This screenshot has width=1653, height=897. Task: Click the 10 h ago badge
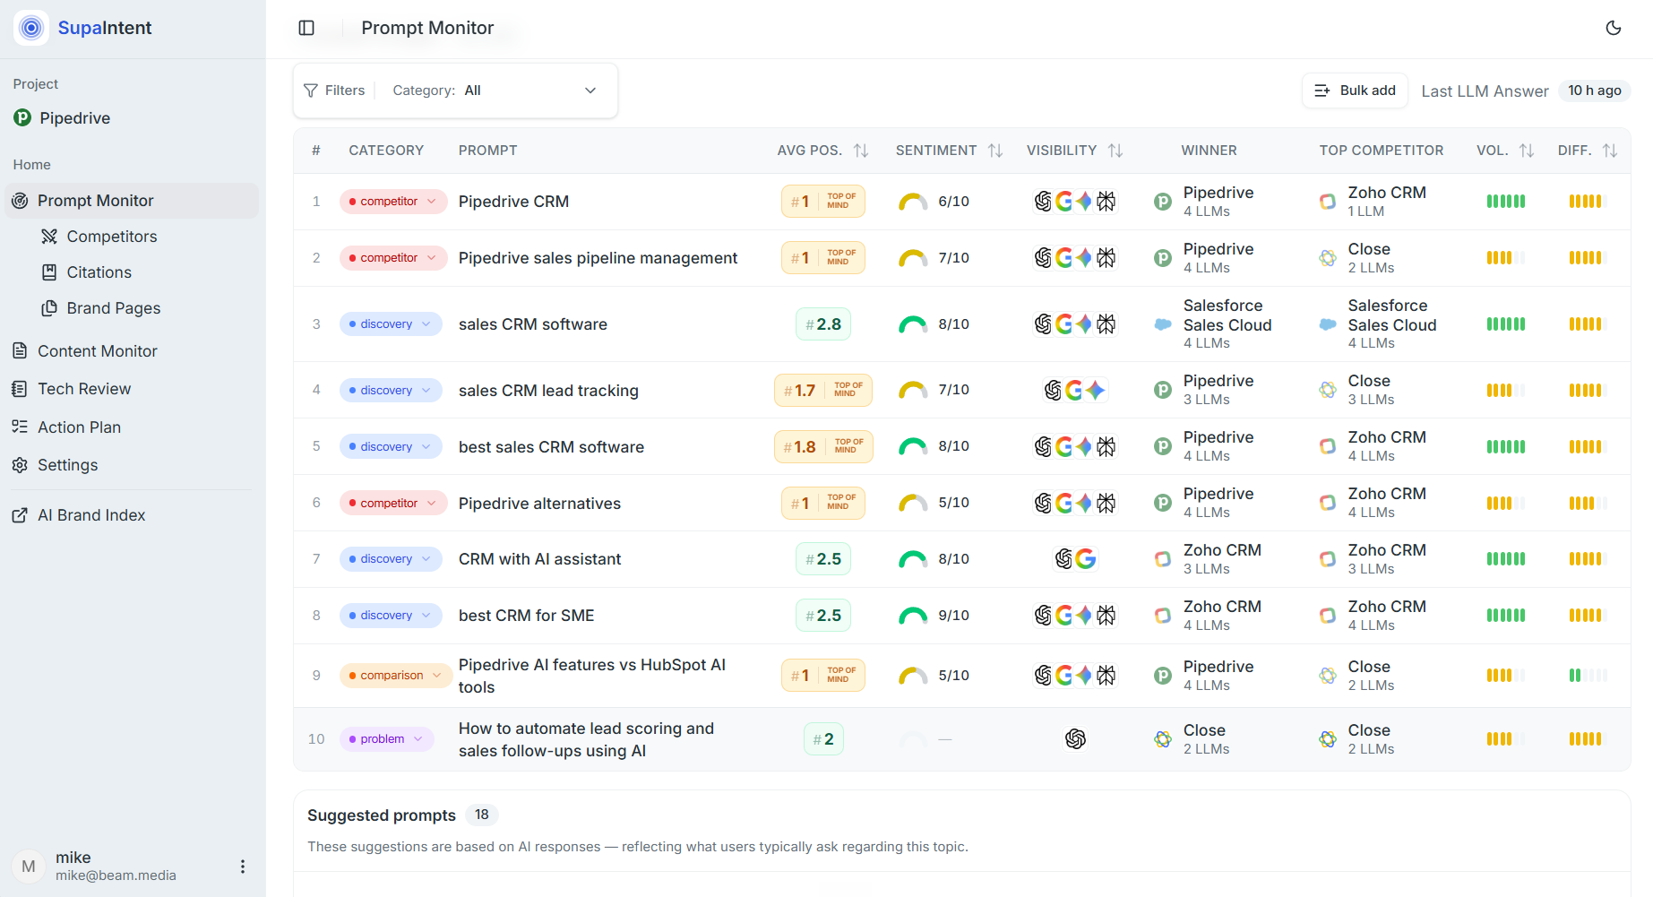(1595, 91)
